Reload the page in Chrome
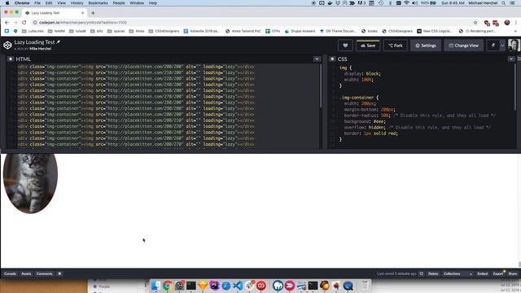 24,22
